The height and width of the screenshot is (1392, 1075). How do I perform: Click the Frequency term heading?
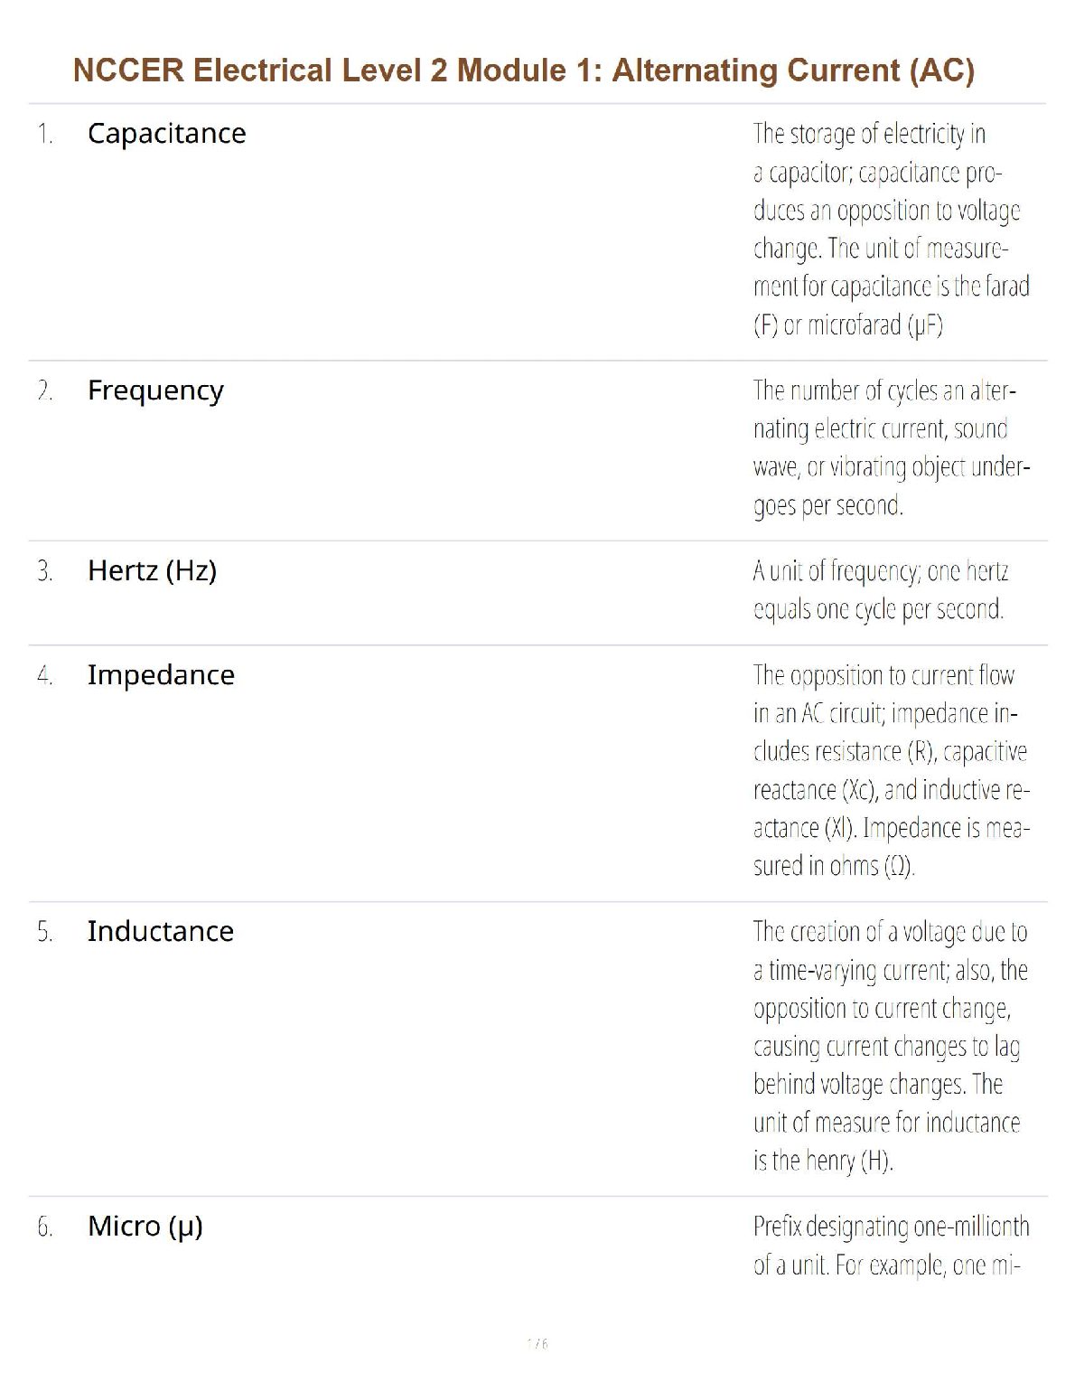155,390
